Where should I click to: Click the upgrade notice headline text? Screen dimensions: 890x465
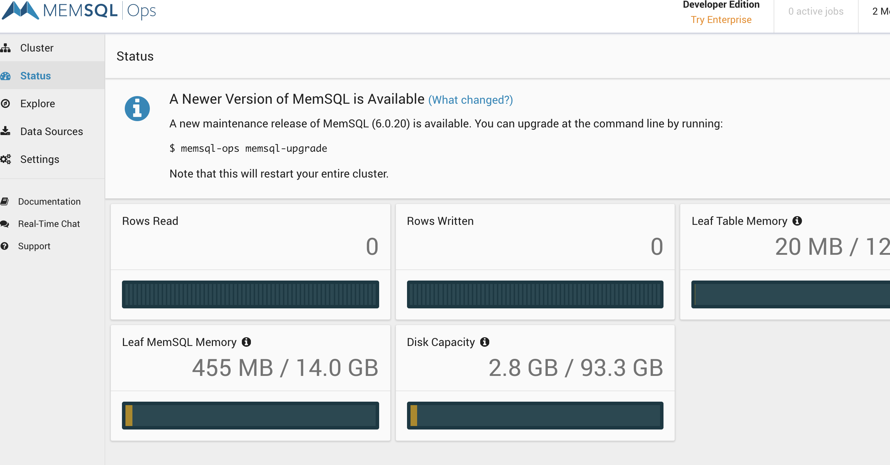[297, 99]
